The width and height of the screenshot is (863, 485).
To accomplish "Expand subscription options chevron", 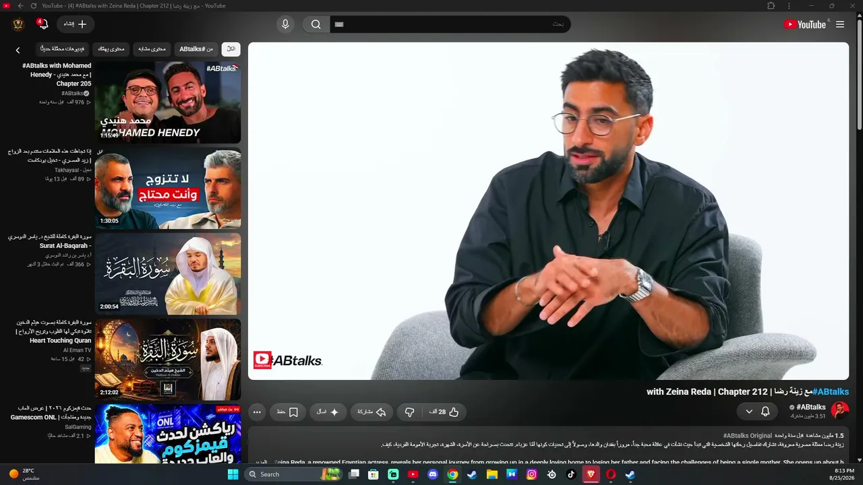I will coord(748,411).
